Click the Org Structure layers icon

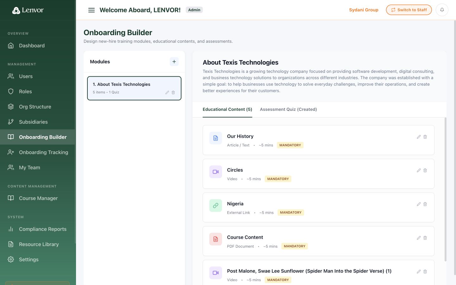click(11, 107)
